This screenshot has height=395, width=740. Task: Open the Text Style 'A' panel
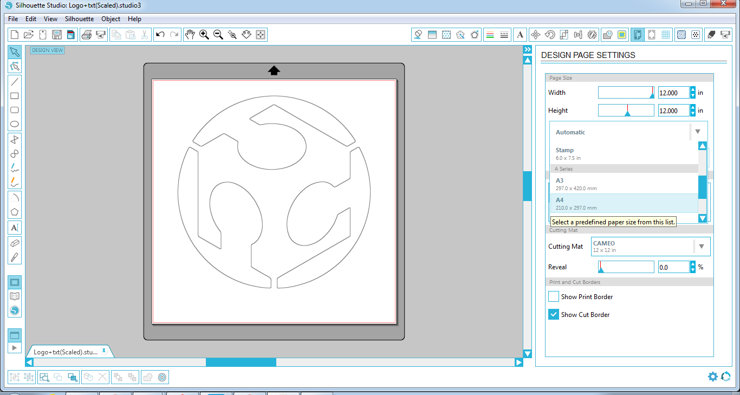pyautogui.click(x=520, y=35)
